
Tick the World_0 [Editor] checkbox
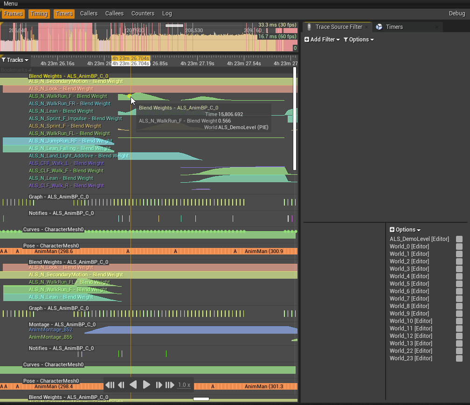coord(459,247)
